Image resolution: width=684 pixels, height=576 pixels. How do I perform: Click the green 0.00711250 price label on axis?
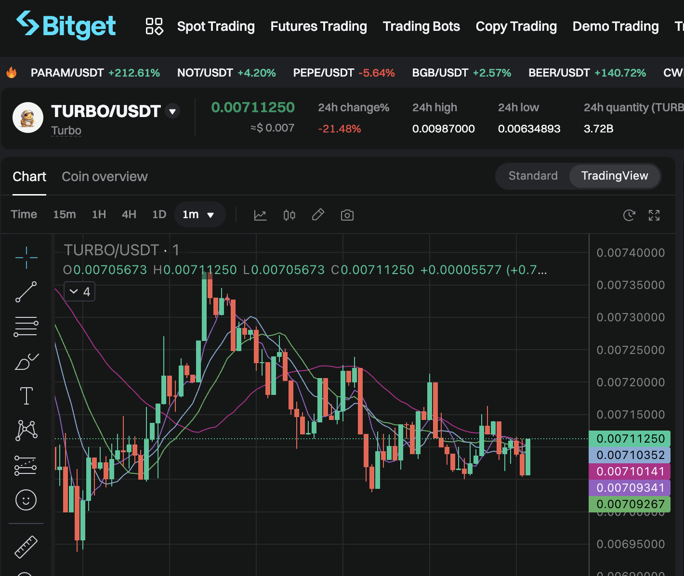(x=630, y=439)
